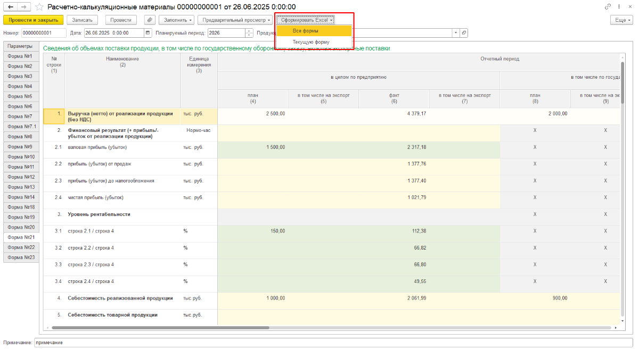Click the Записать button

click(x=82, y=20)
